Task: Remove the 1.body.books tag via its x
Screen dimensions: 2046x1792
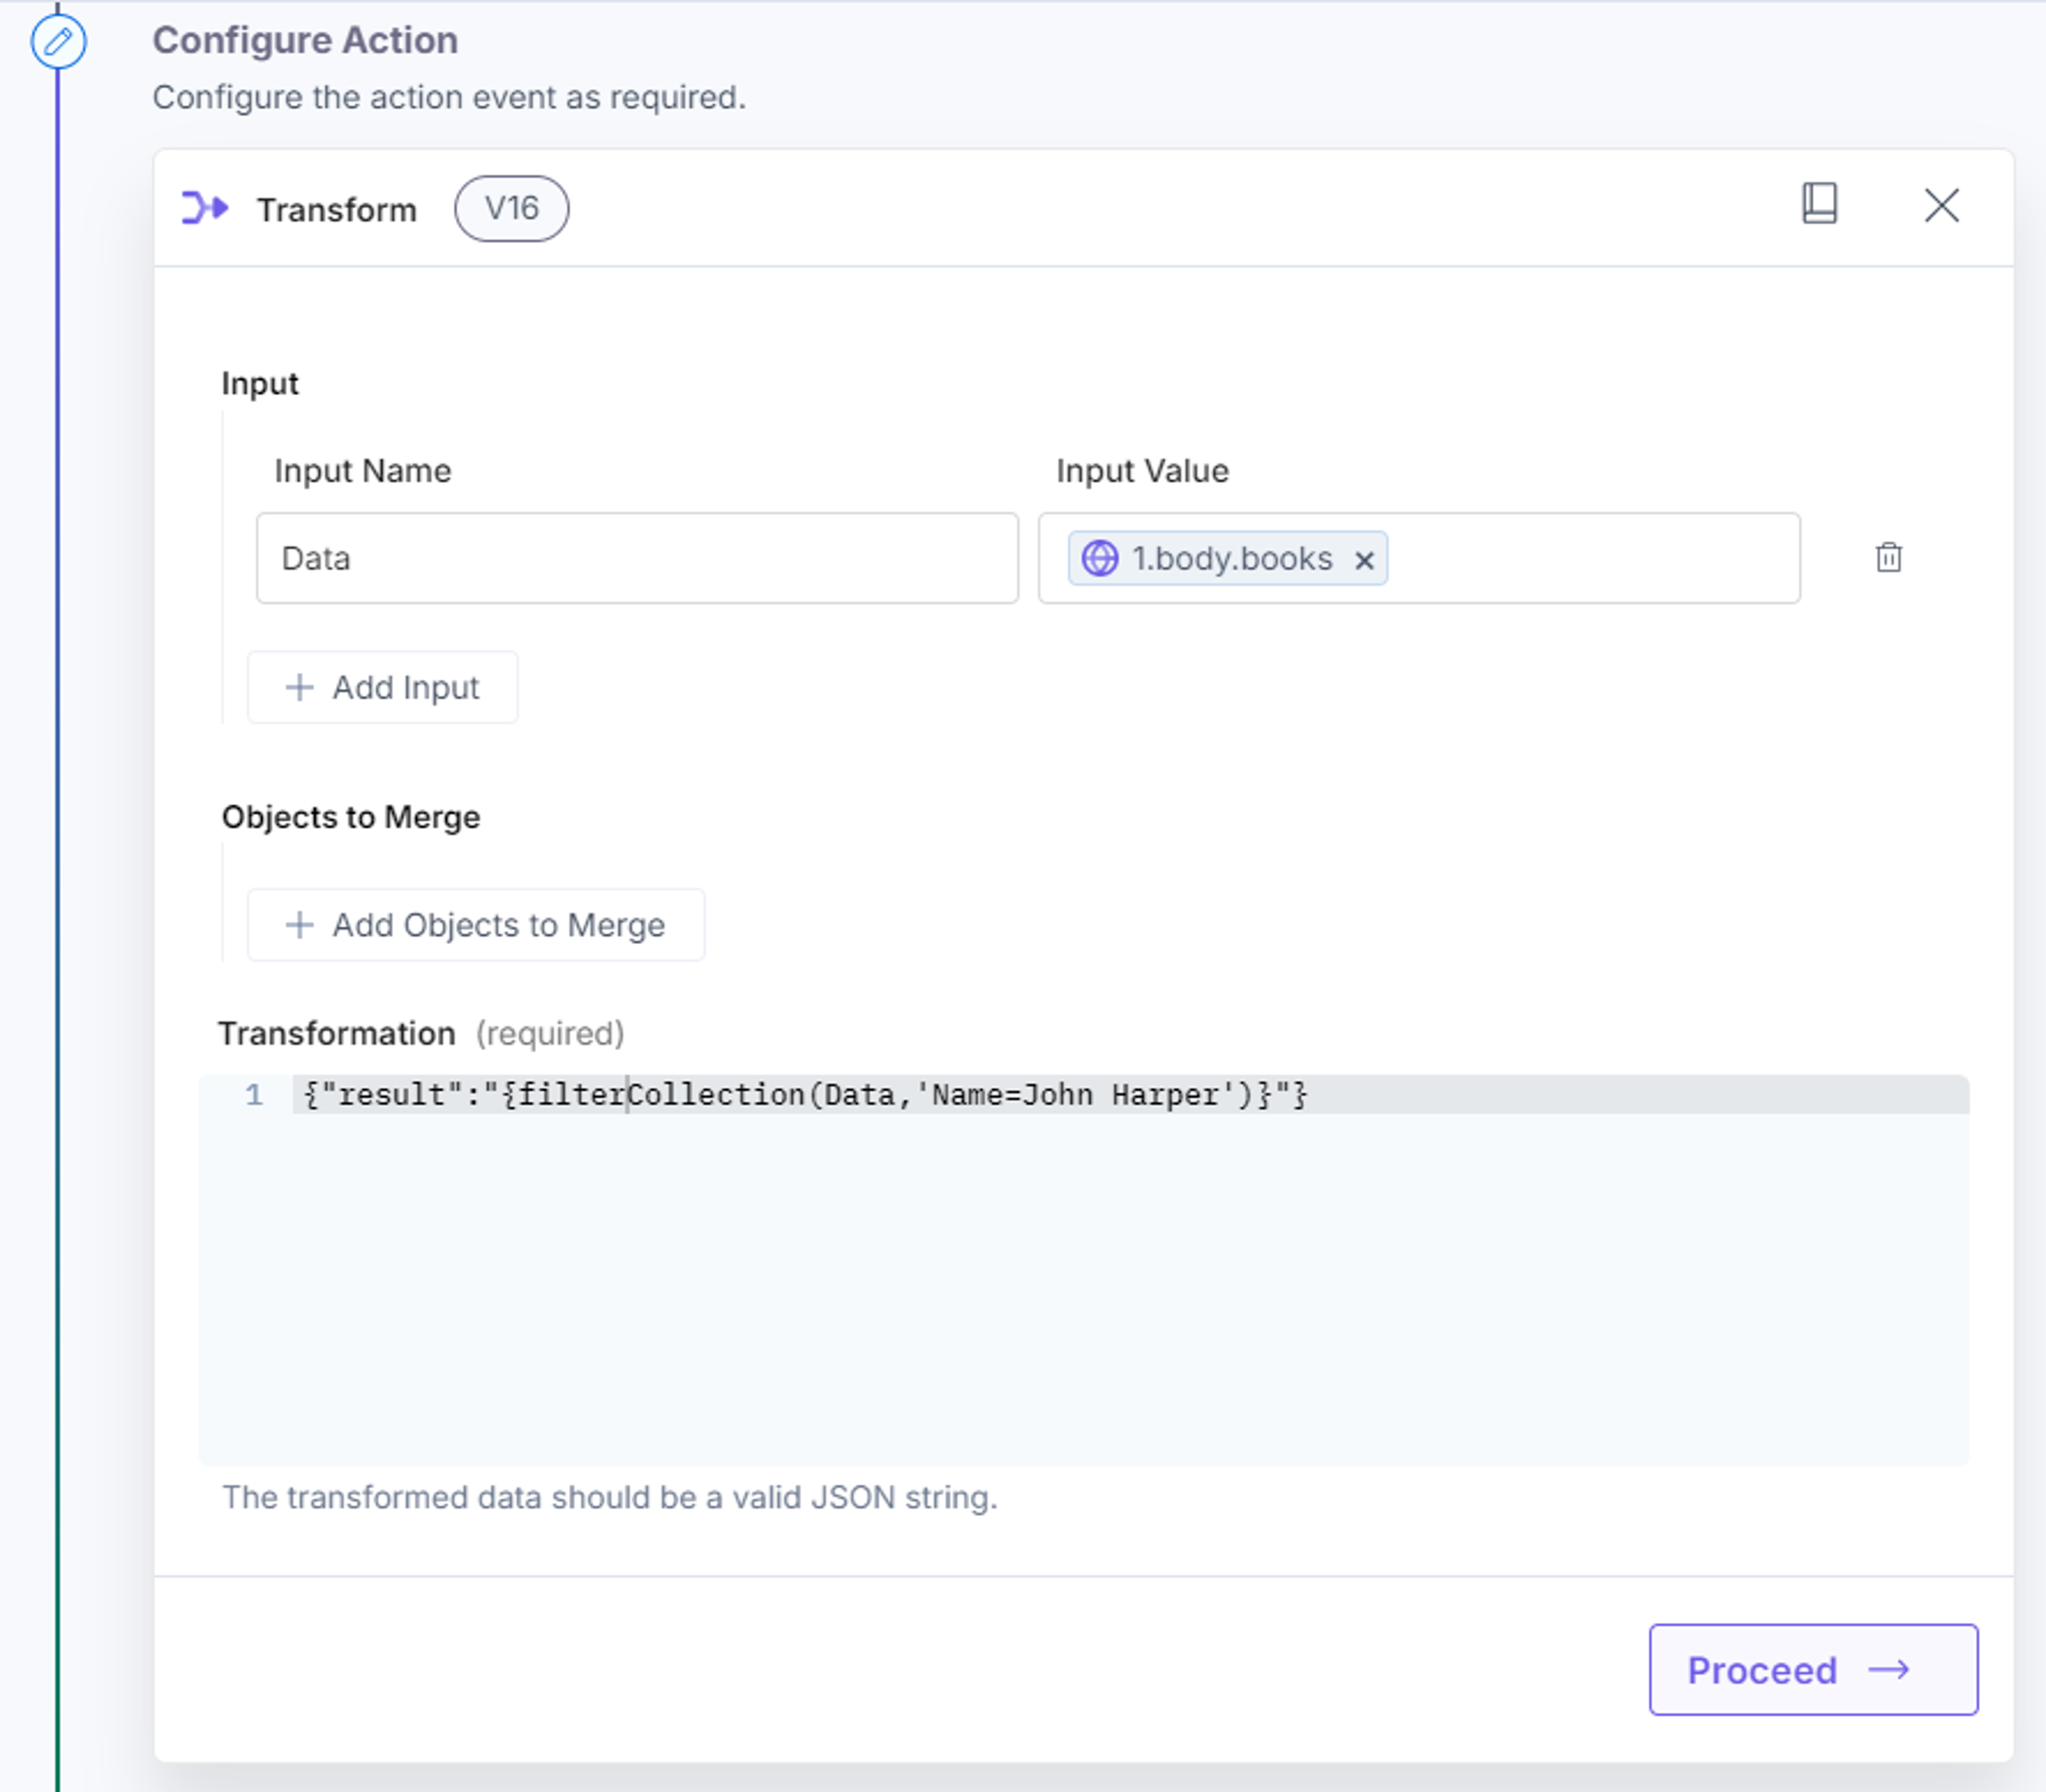Action: tap(1363, 560)
